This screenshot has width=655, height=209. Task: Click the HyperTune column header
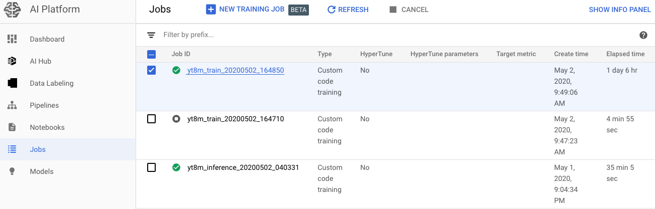click(x=376, y=54)
